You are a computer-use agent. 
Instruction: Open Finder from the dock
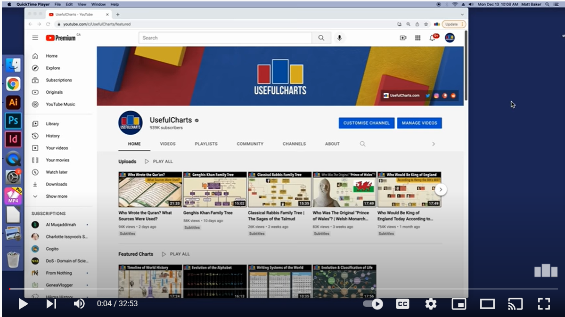13,65
